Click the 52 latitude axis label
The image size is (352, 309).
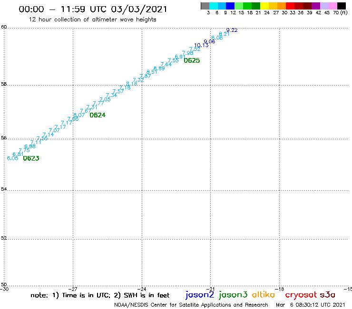coord(4,238)
